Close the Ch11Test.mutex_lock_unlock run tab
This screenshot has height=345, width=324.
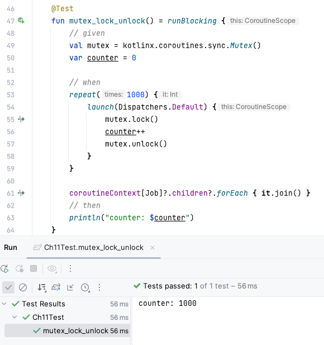pyautogui.click(x=153, y=248)
